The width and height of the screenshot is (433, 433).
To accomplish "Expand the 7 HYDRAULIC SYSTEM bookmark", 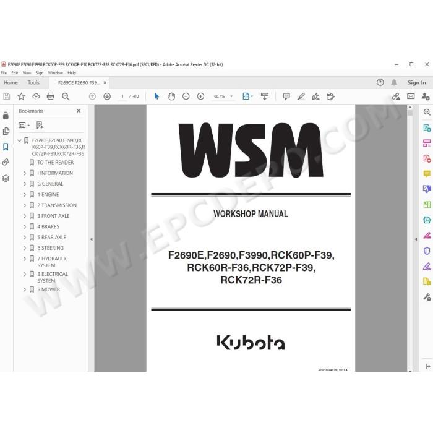I will (25, 259).
